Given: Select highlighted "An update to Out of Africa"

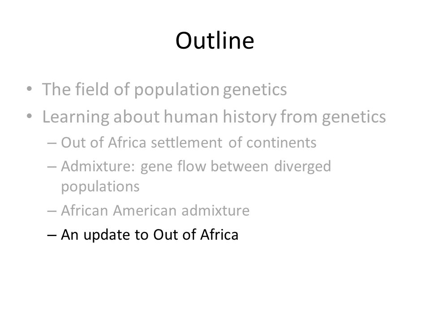Looking at the screenshot, I should click(150, 235).
